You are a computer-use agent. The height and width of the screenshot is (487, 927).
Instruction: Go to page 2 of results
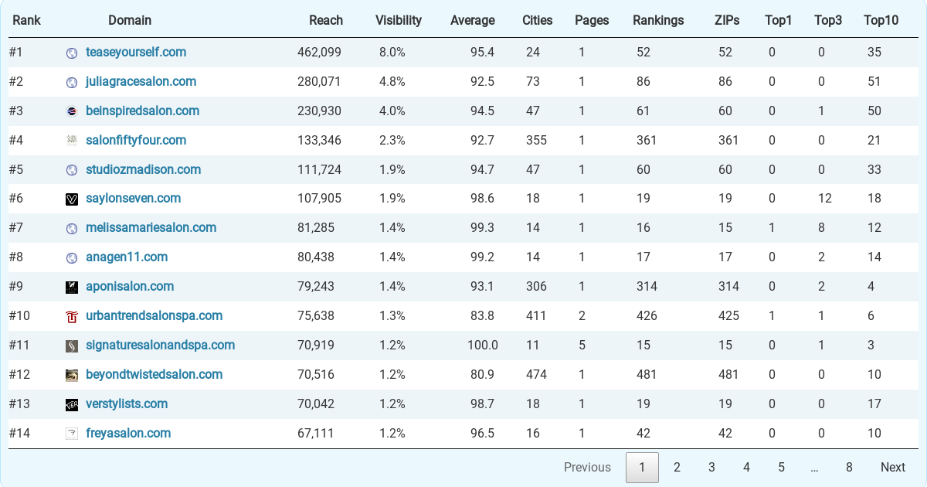pos(677,467)
